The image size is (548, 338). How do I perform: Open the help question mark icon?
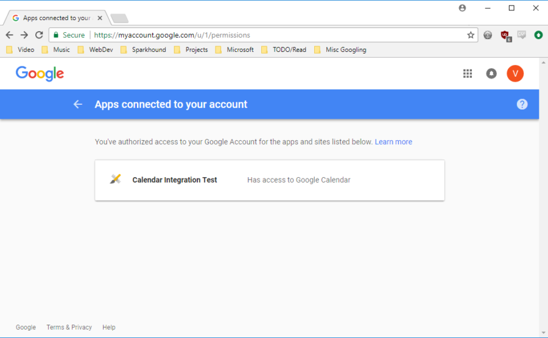(522, 104)
